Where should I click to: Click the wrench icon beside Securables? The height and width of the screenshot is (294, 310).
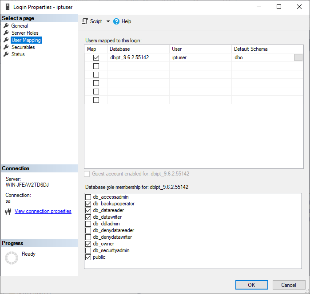[x=6, y=47]
